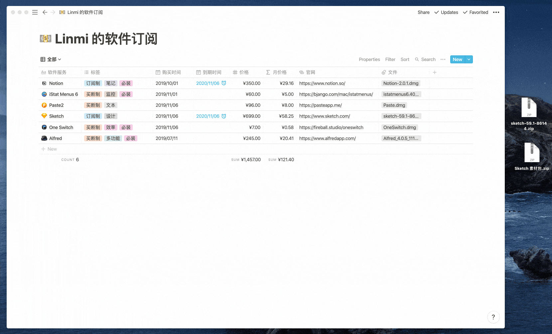Open the Sort menu
The height and width of the screenshot is (334, 552).
coord(405,59)
